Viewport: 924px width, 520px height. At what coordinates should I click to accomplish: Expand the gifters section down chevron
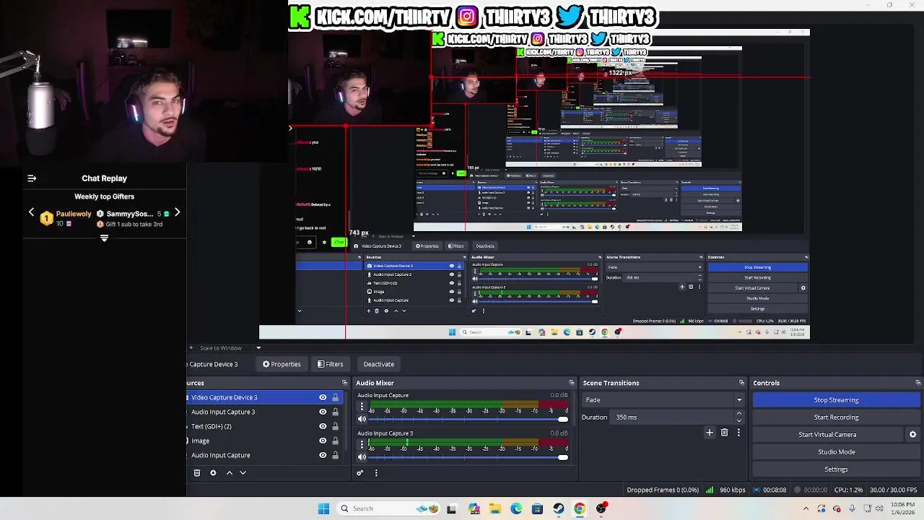[104, 238]
